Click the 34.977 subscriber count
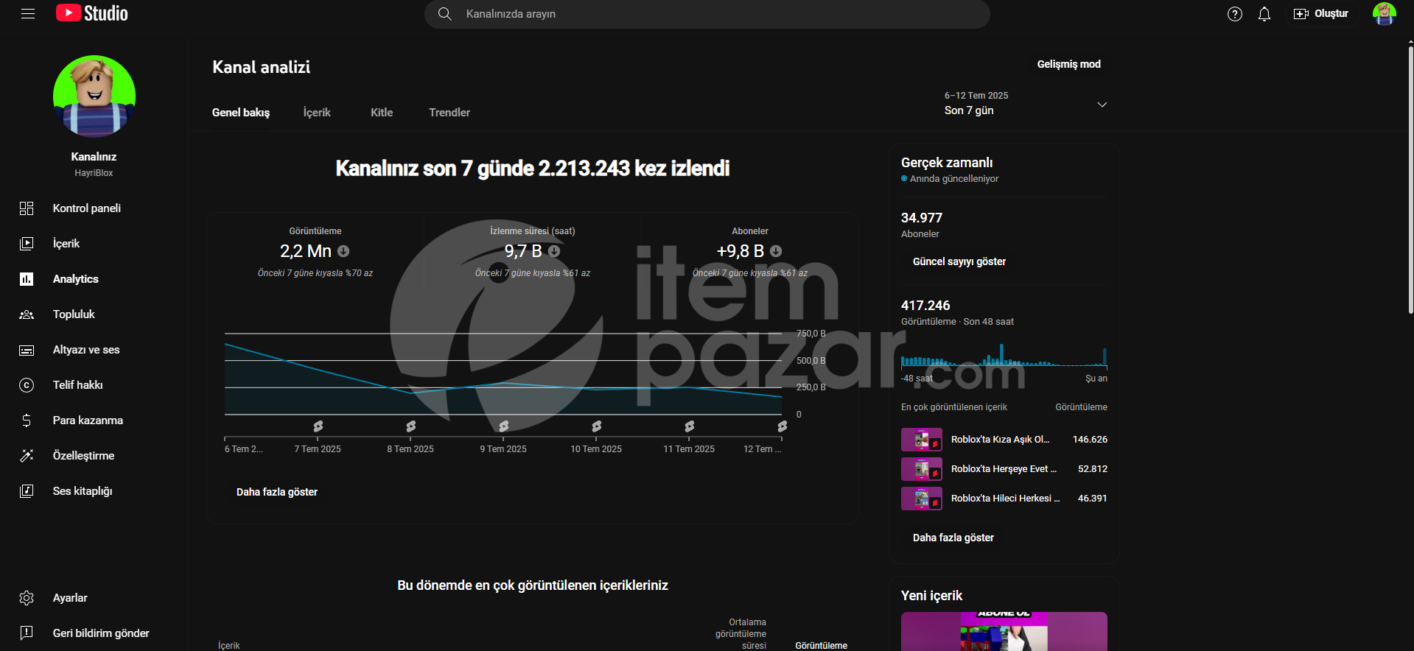This screenshot has height=651, width=1414. [x=922, y=218]
